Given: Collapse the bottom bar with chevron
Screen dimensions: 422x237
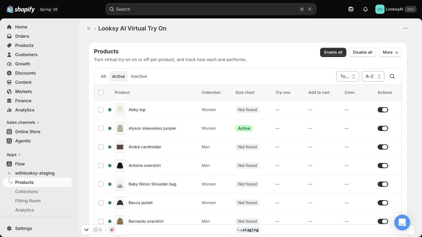Looking at the screenshot, I should 86,230.
